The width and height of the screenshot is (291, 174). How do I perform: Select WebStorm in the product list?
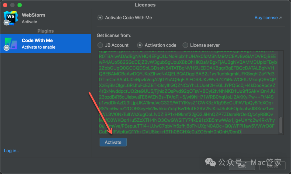(x=46, y=18)
